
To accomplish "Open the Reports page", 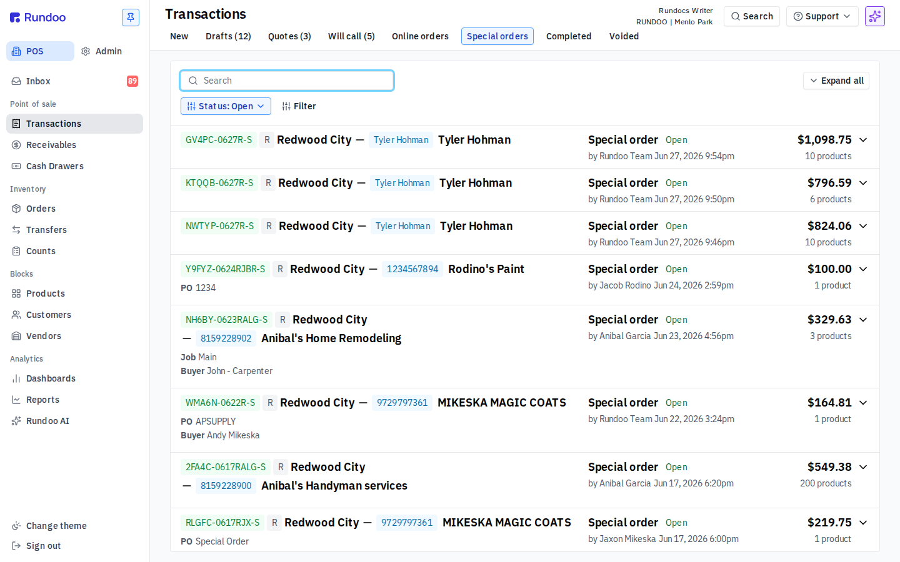I will [x=74, y=400].
